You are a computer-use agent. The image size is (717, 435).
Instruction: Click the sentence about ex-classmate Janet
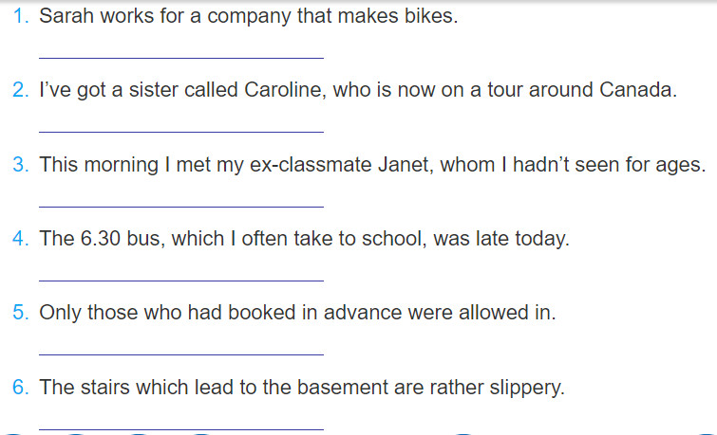(372, 165)
